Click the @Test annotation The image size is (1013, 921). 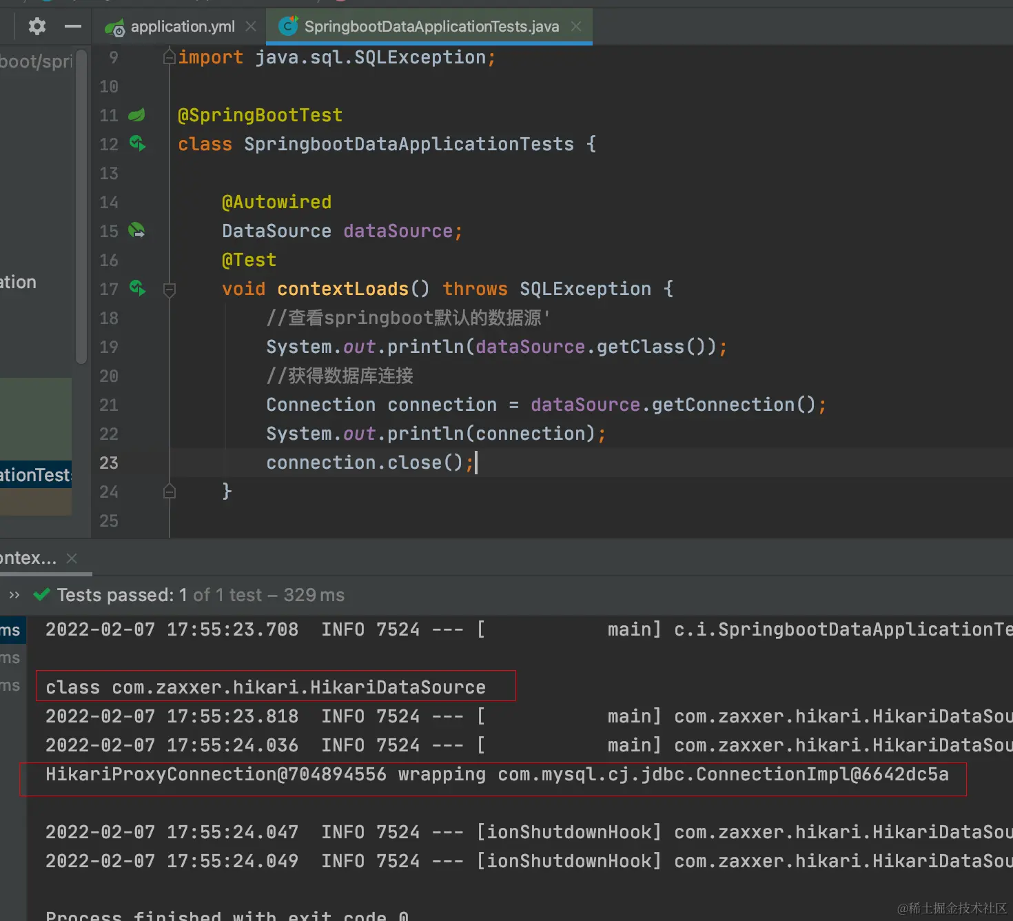tap(249, 260)
